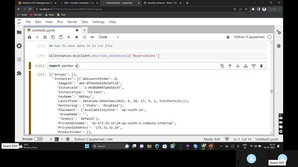Open a new browser tab
Screen dimensions: 298x167
pyautogui.click(x=187, y=3)
